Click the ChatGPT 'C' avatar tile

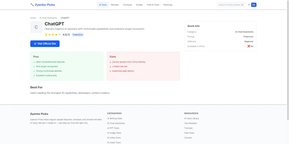pos(36,27)
